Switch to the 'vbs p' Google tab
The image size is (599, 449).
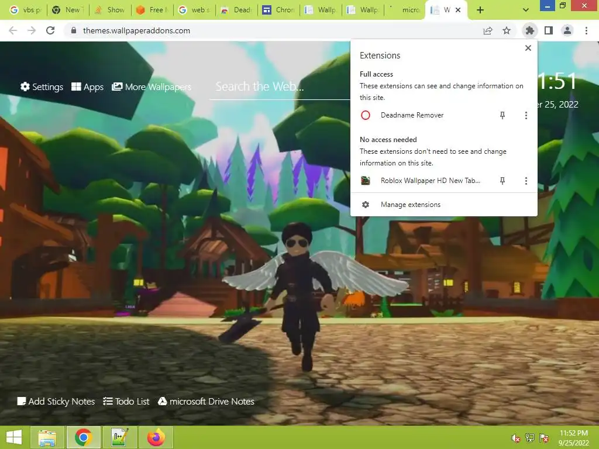(x=25, y=10)
